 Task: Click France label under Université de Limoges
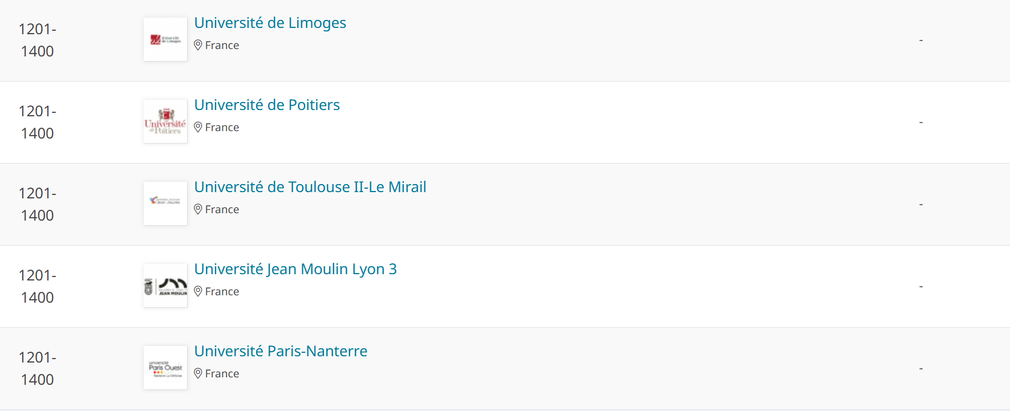(x=222, y=45)
